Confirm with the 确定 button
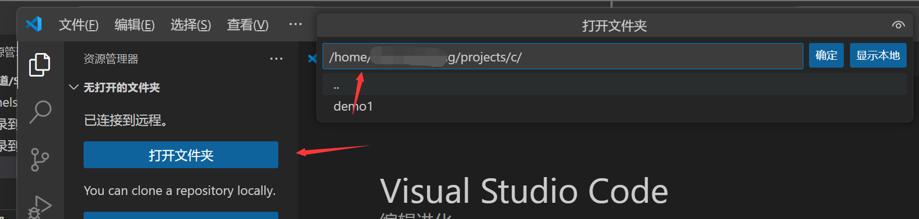The width and height of the screenshot is (919, 219). pos(826,55)
